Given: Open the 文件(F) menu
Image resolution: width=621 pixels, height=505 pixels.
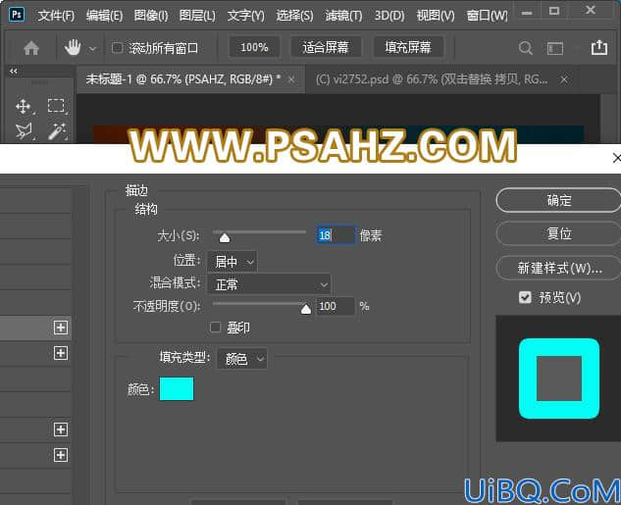Looking at the screenshot, I should (x=56, y=16).
